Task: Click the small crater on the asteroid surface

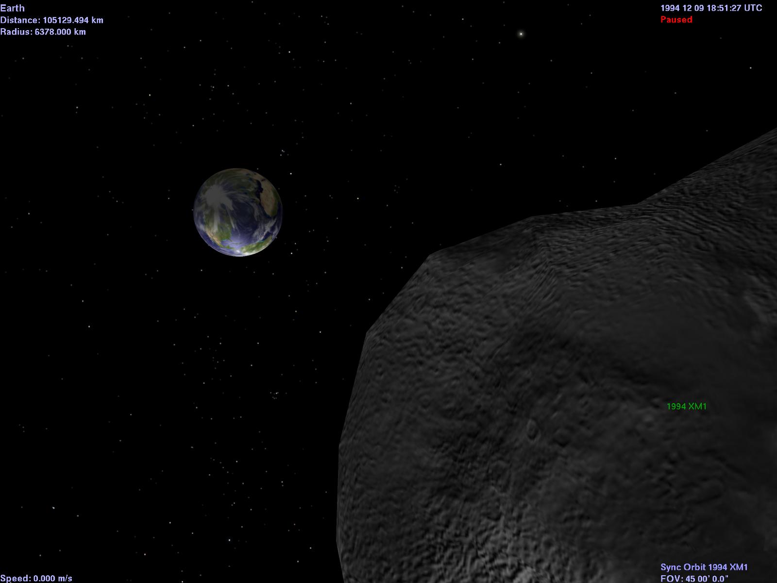Action: [532, 428]
